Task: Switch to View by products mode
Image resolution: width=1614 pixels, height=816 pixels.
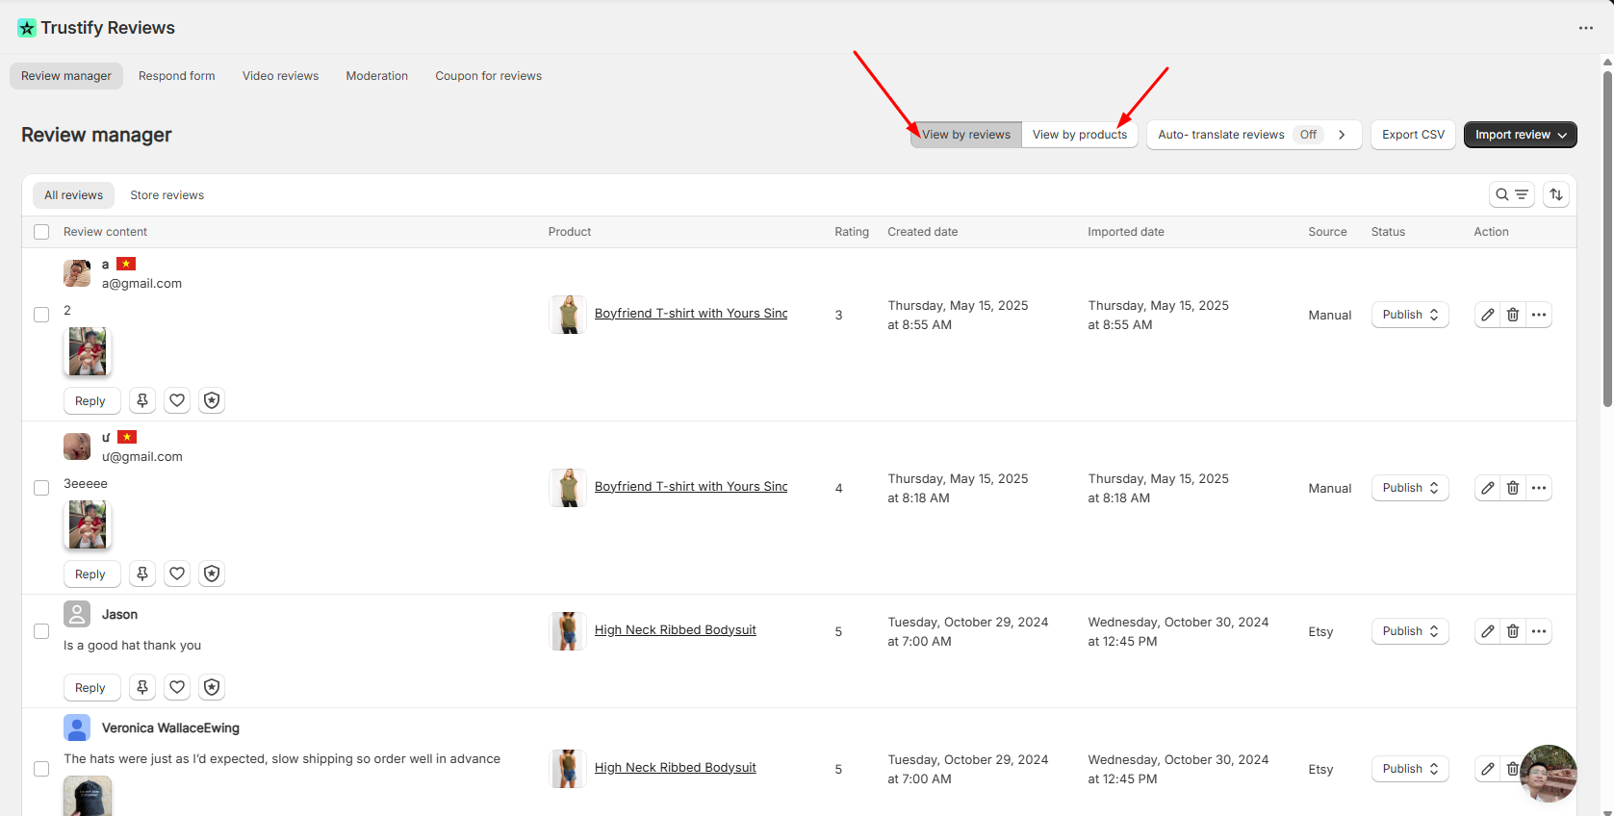Action: click(1080, 135)
